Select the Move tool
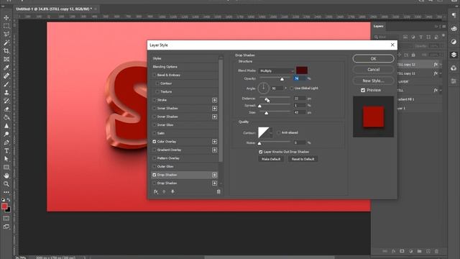 (6, 17)
